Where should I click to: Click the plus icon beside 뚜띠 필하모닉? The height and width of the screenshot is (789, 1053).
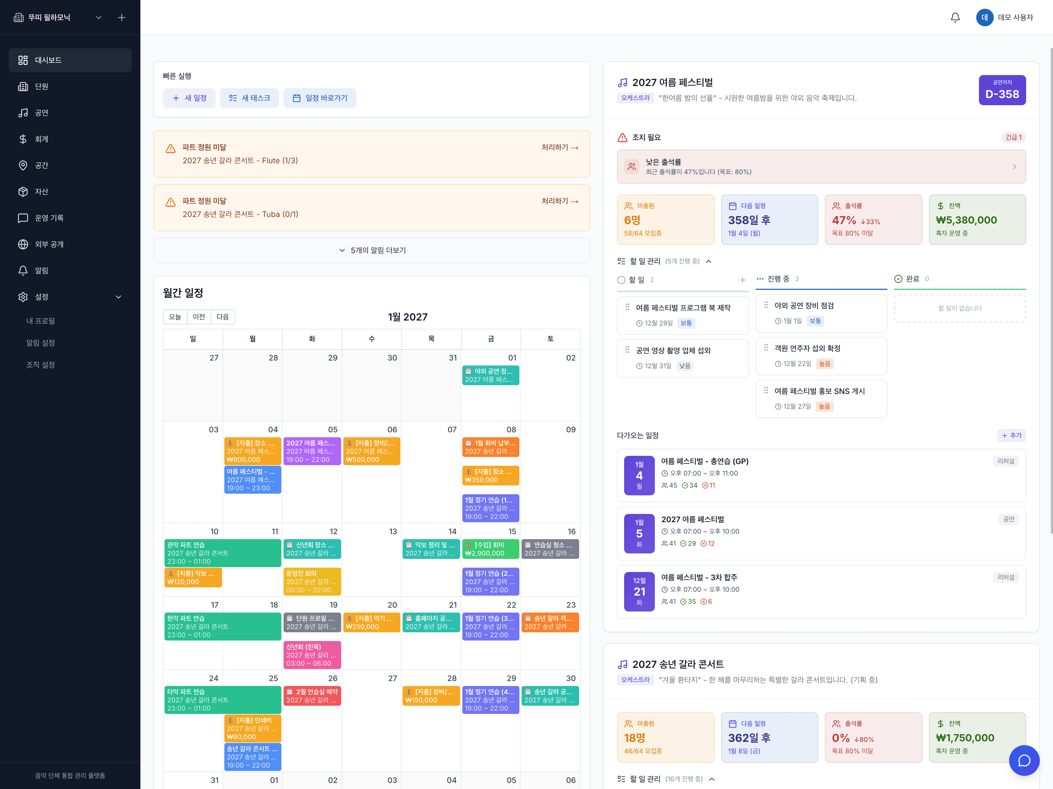(x=122, y=18)
